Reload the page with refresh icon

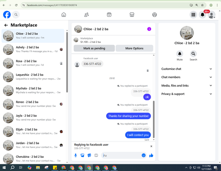pos(16,5)
